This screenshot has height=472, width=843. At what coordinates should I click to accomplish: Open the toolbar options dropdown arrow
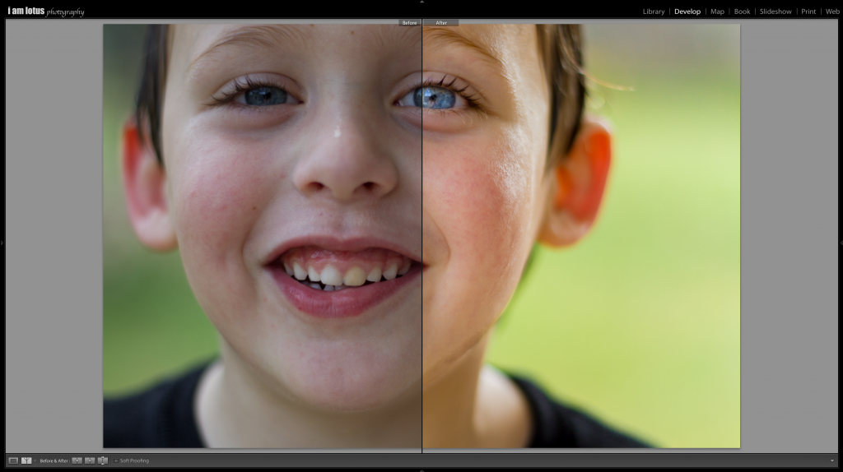[832, 460]
